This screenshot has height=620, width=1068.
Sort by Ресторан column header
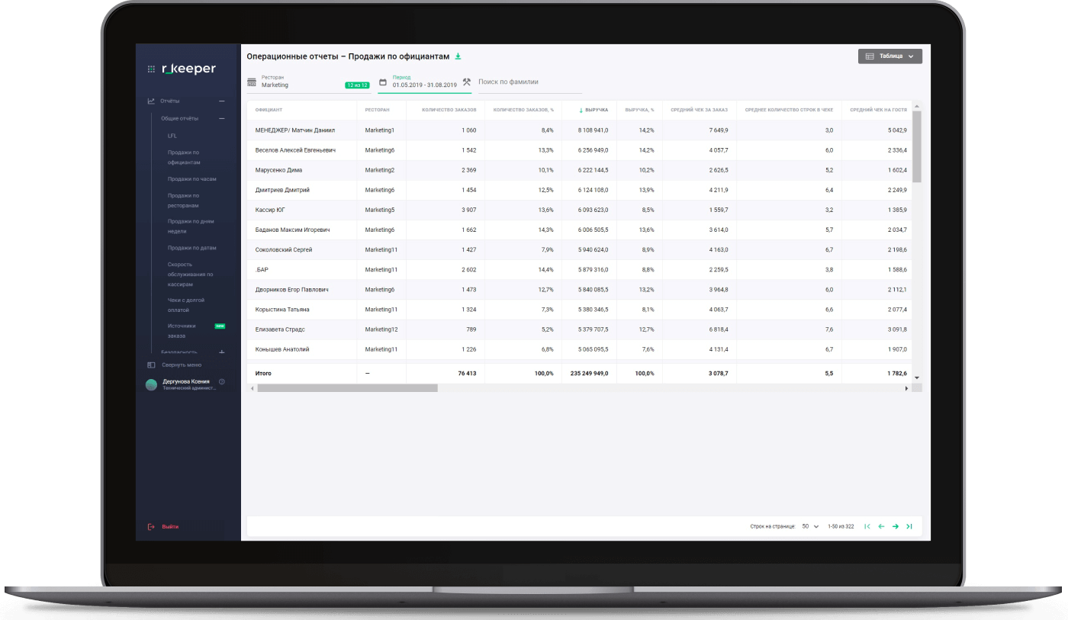pyautogui.click(x=378, y=110)
